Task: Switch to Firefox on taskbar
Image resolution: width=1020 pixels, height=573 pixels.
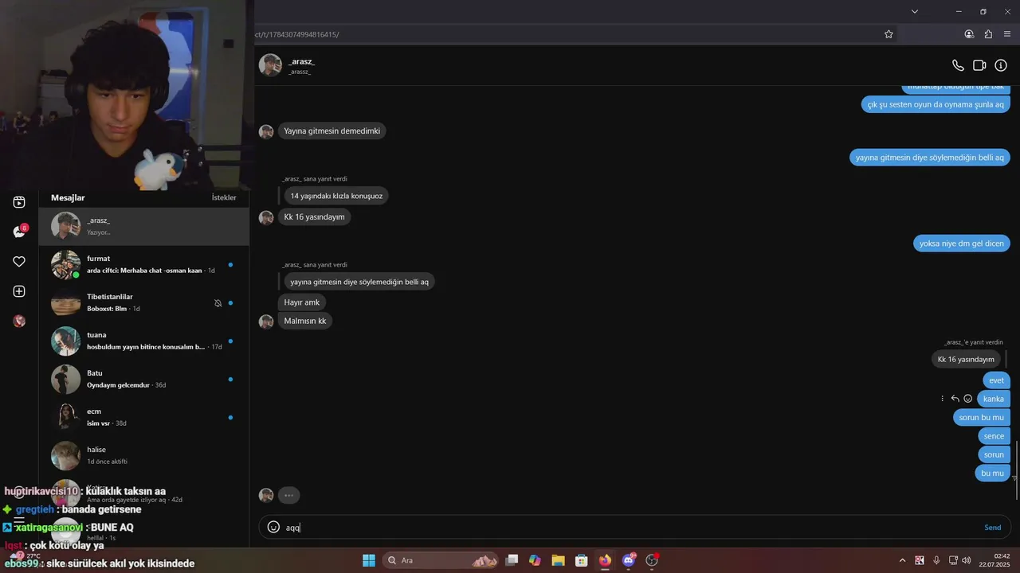Action: 605,560
